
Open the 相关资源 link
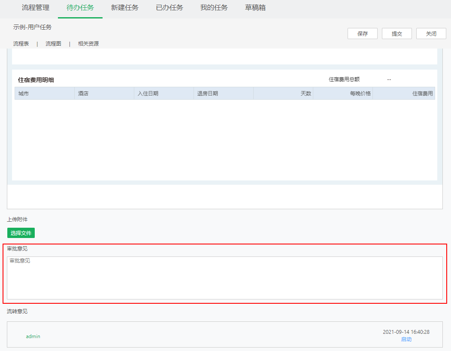coord(88,43)
